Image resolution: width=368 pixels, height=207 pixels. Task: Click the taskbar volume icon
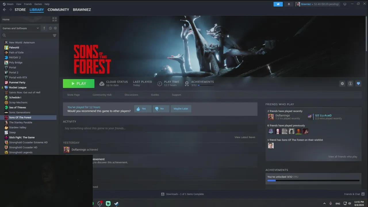350,203
